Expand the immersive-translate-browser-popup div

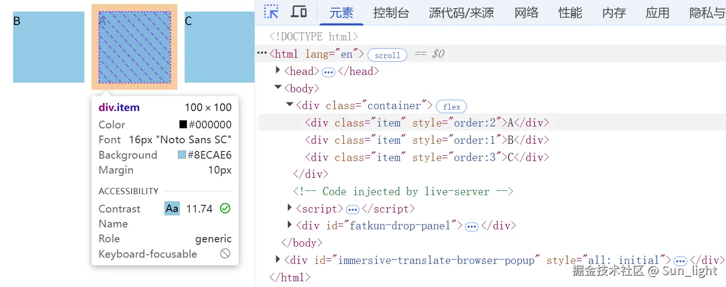[x=278, y=259]
